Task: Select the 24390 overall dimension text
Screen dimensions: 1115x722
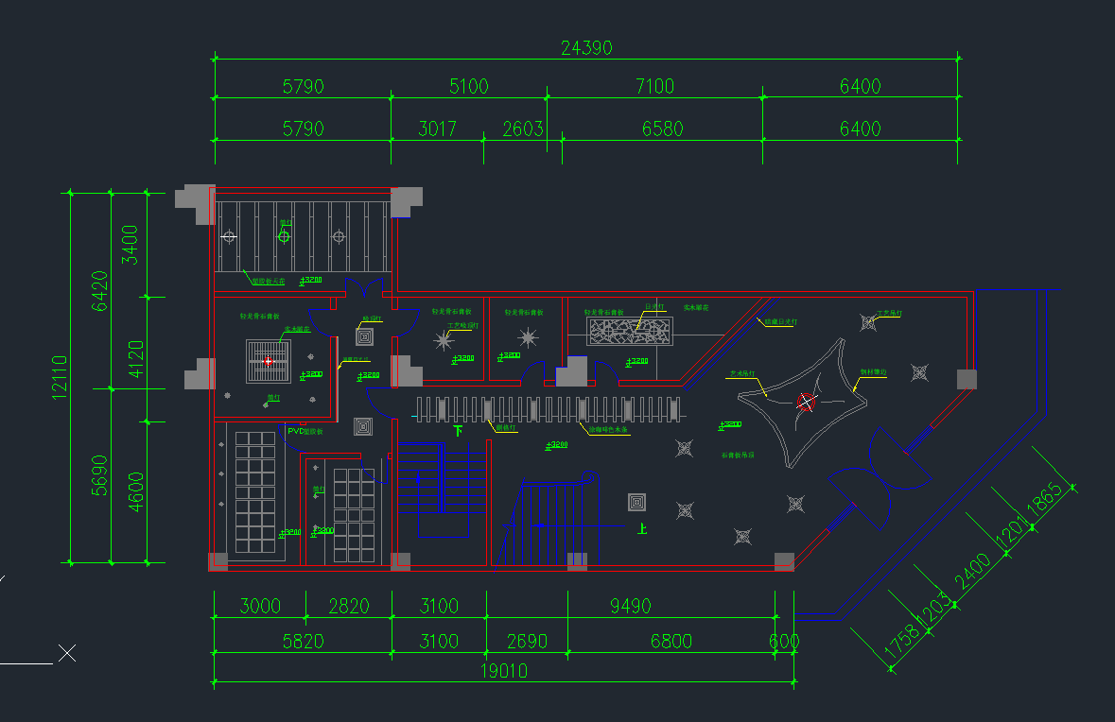Action: tap(586, 47)
